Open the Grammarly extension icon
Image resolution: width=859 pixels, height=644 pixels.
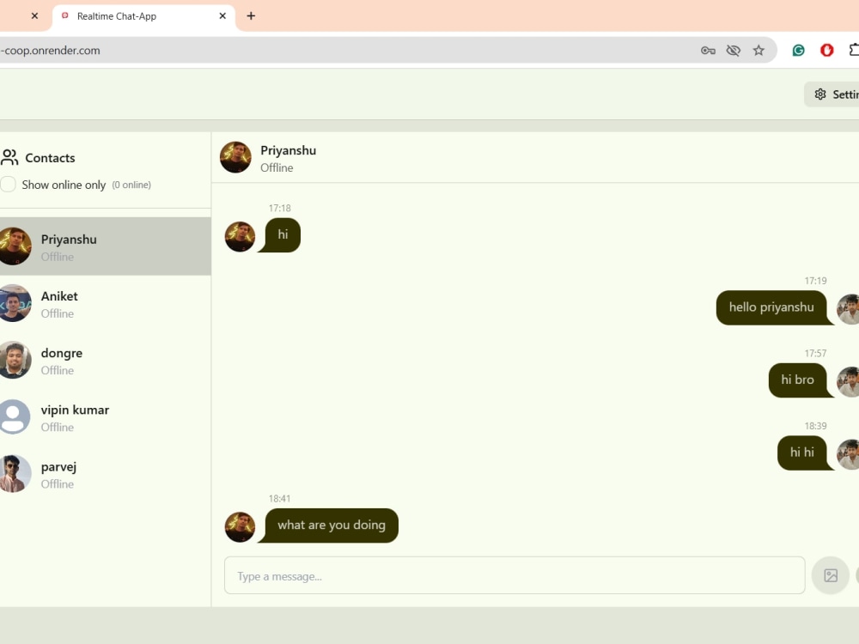coord(798,51)
